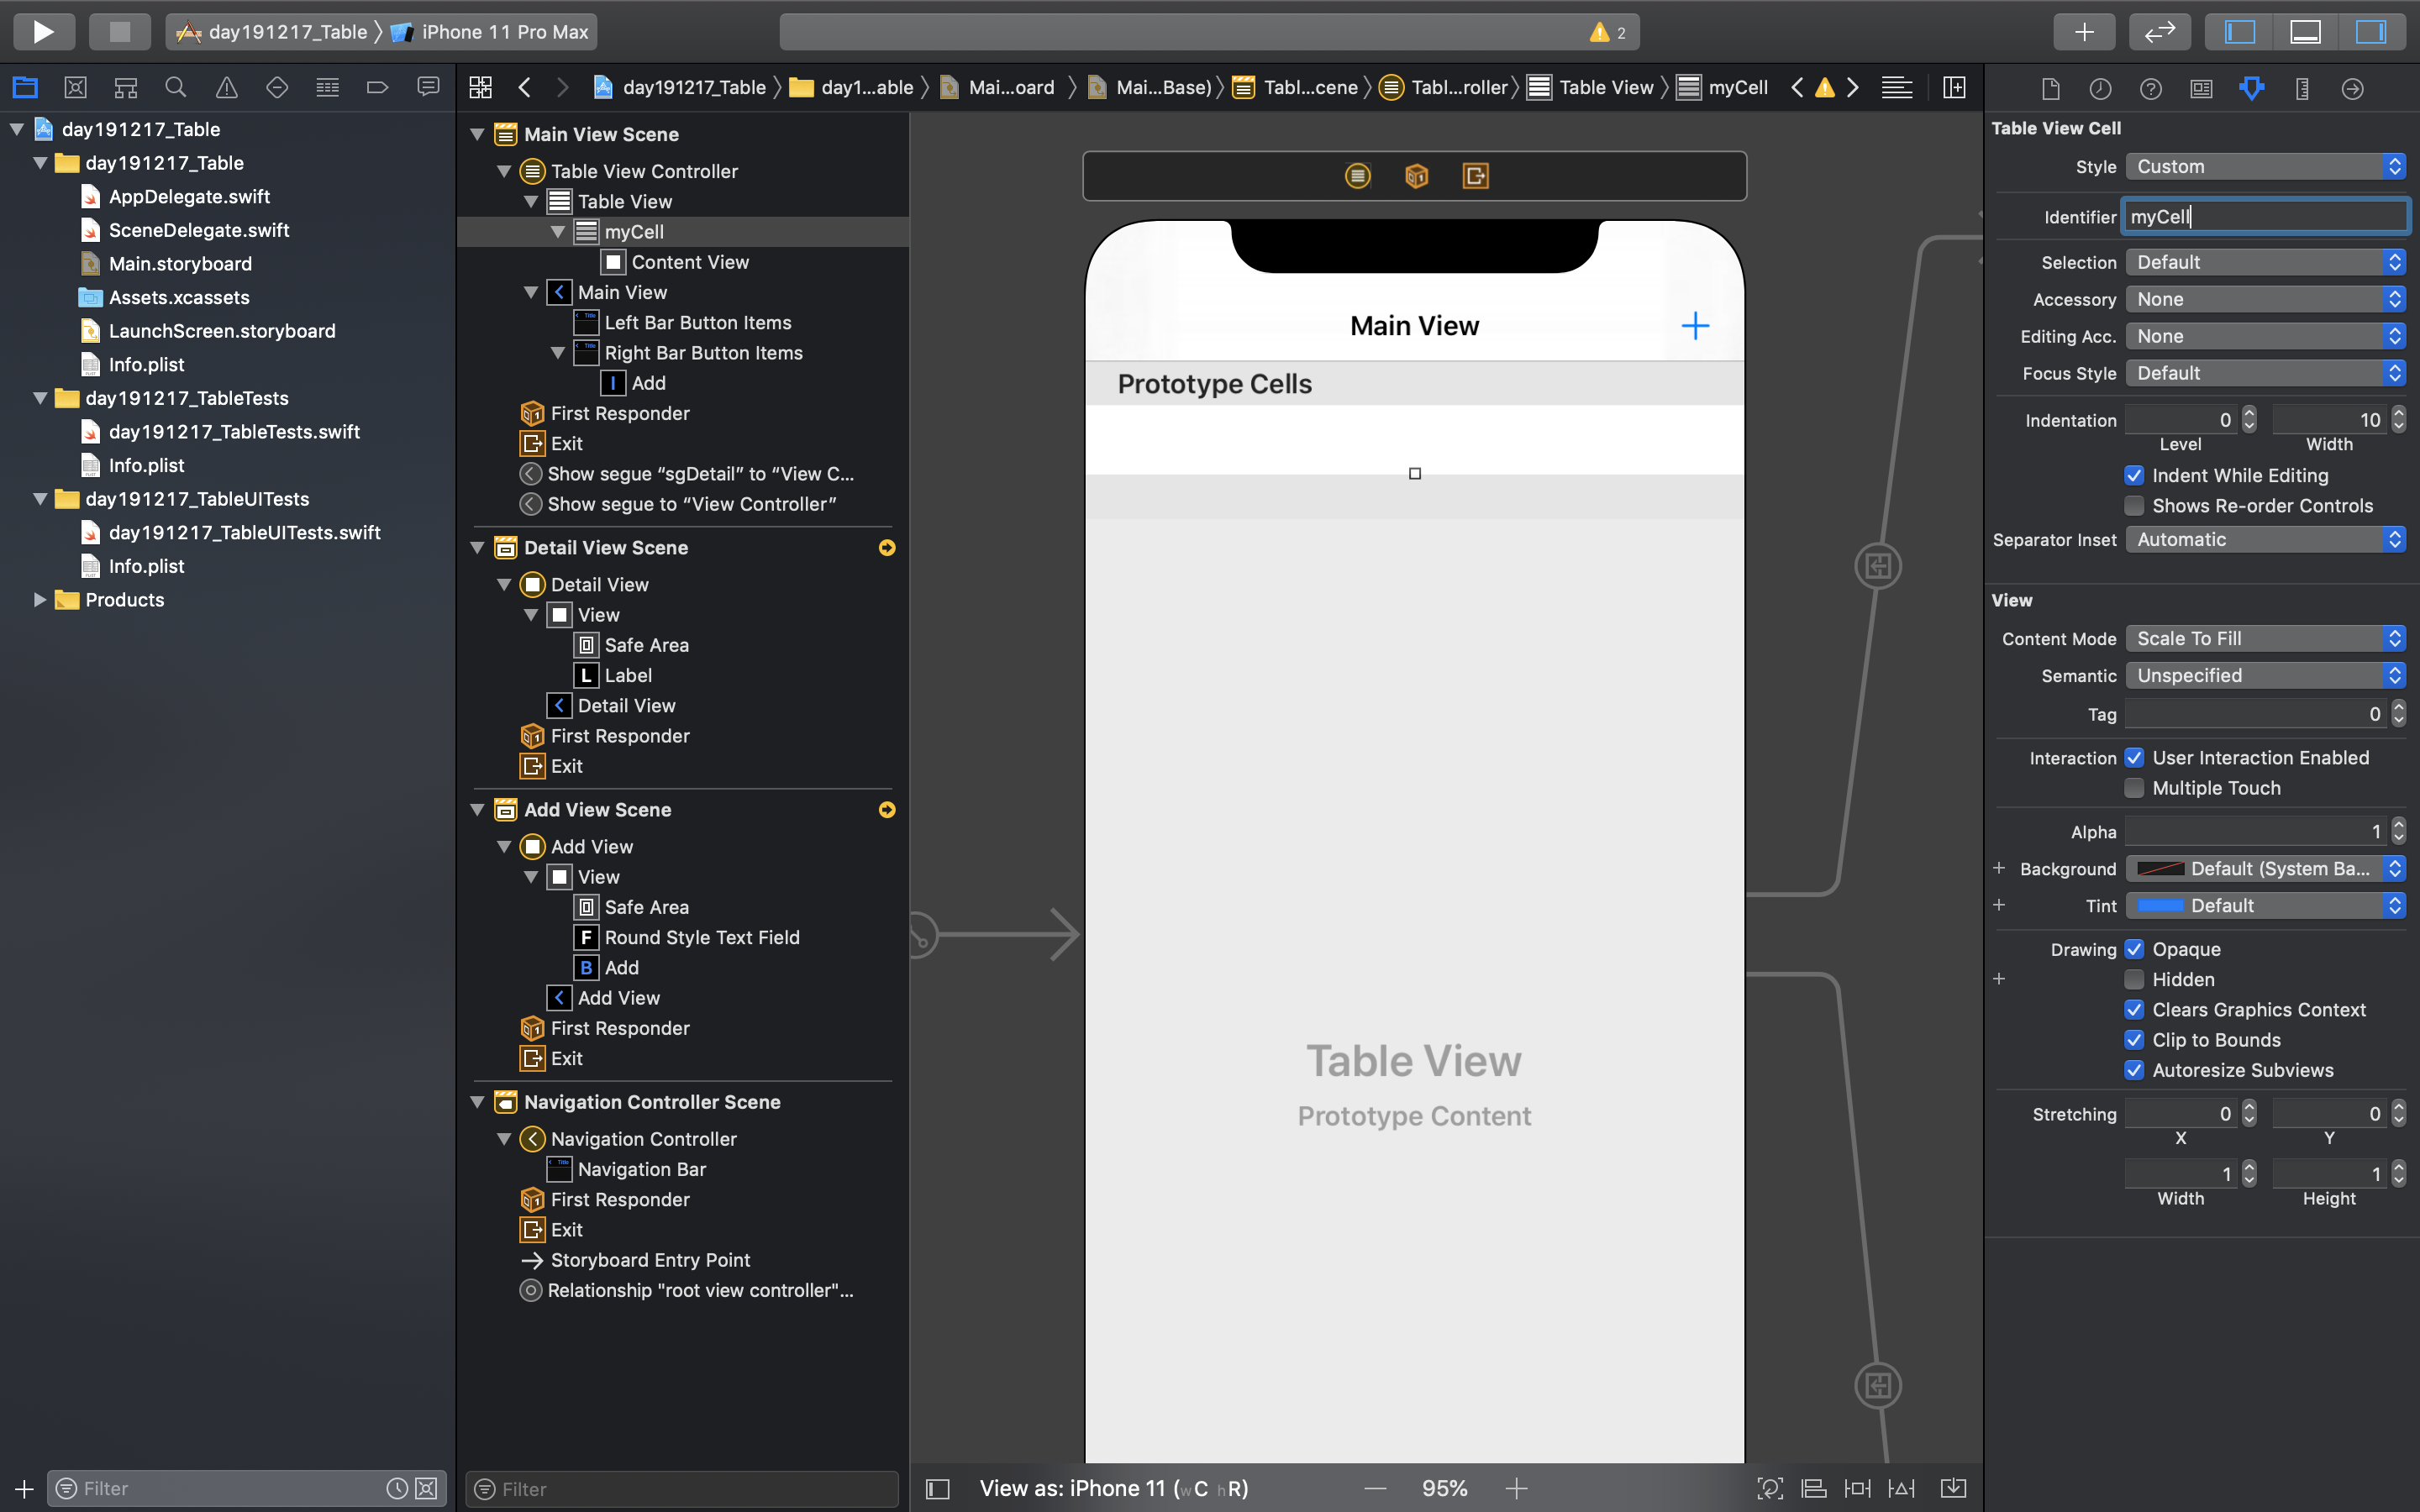This screenshot has height=1512, width=2420.
Task: Open the Find navigator magnifier icon
Action: coord(176,88)
